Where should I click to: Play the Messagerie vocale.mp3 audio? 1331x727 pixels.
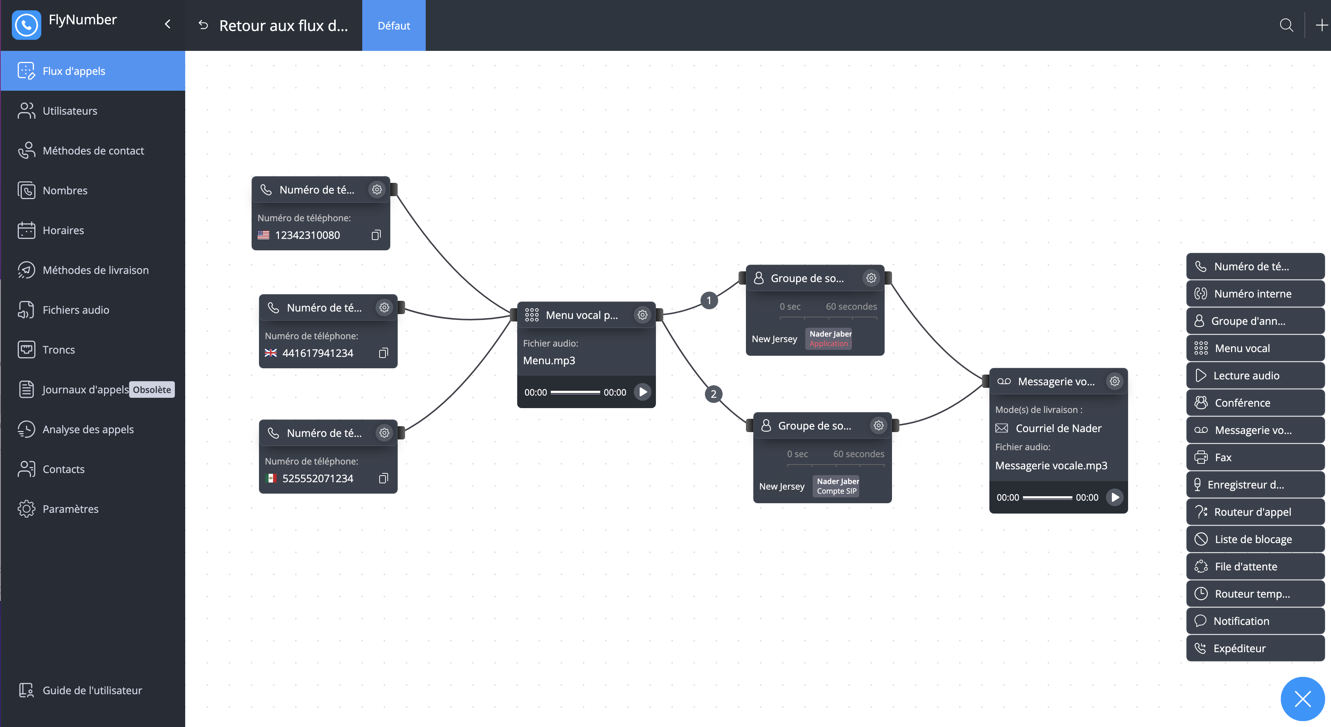tap(1114, 497)
